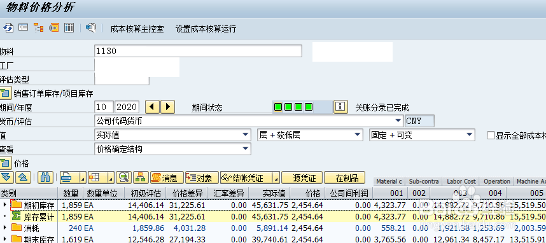
Task: Click the CNY currency field
Action: tap(419, 121)
